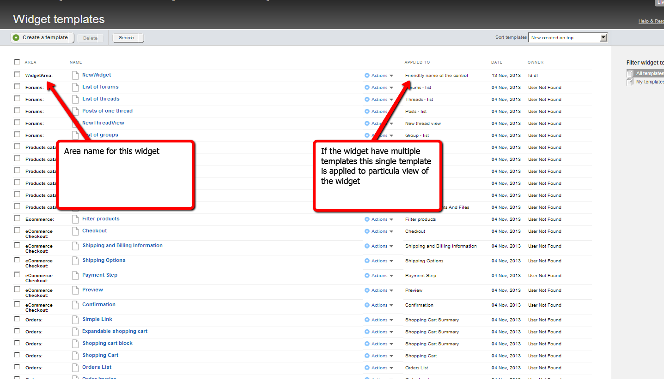
Task: Select checkbox for Filter products row
Action: pos(17,219)
